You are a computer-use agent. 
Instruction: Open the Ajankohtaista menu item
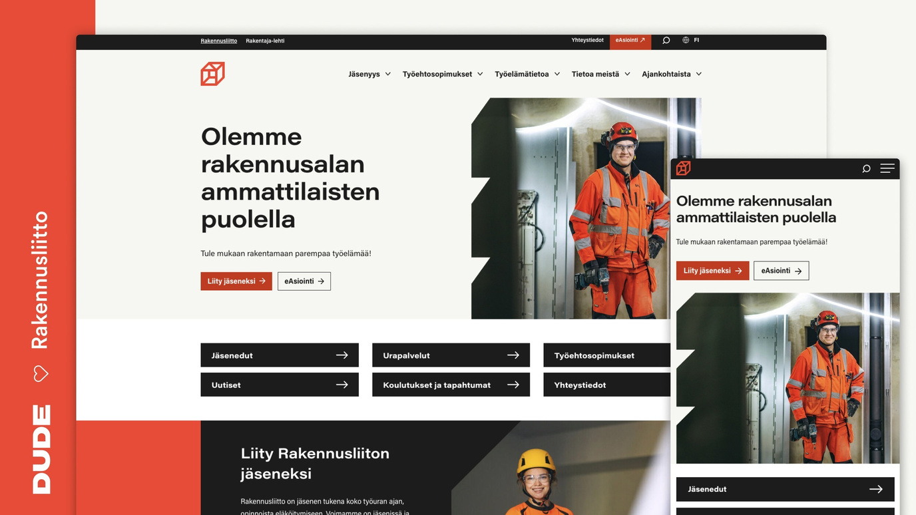point(666,74)
